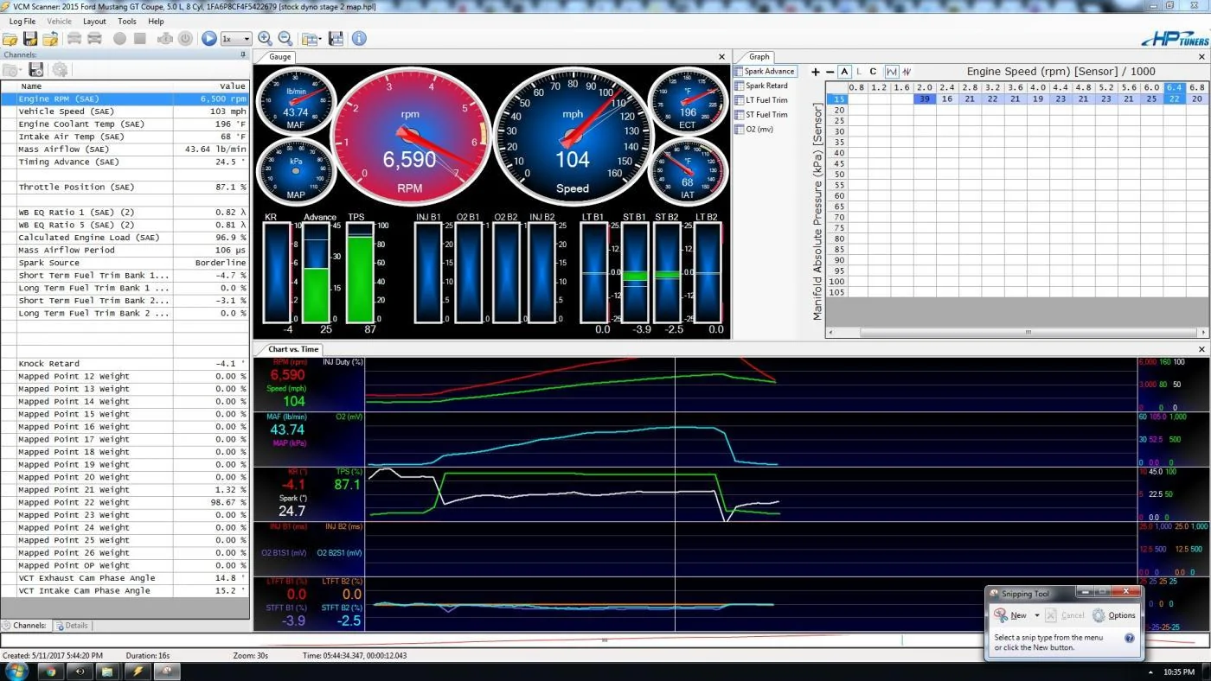Select the Spark Advance graph
This screenshot has width=1211, height=681.
pos(765,72)
